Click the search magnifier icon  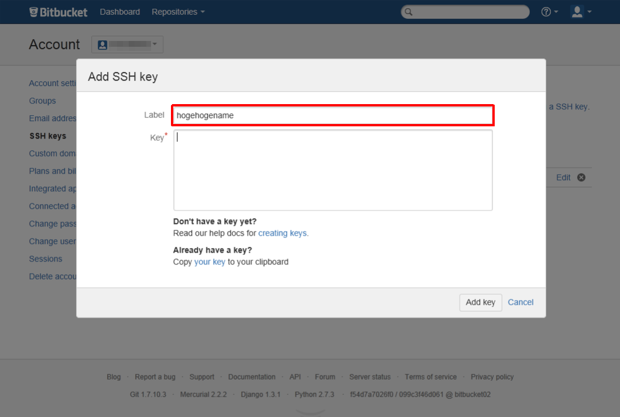click(x=409, y=12)
